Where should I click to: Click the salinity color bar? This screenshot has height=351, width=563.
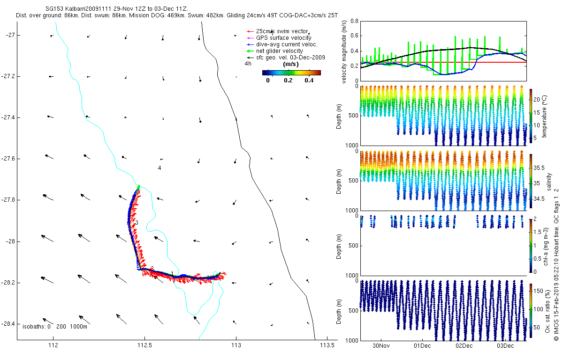pyautogui.click(x=531, y=182)
